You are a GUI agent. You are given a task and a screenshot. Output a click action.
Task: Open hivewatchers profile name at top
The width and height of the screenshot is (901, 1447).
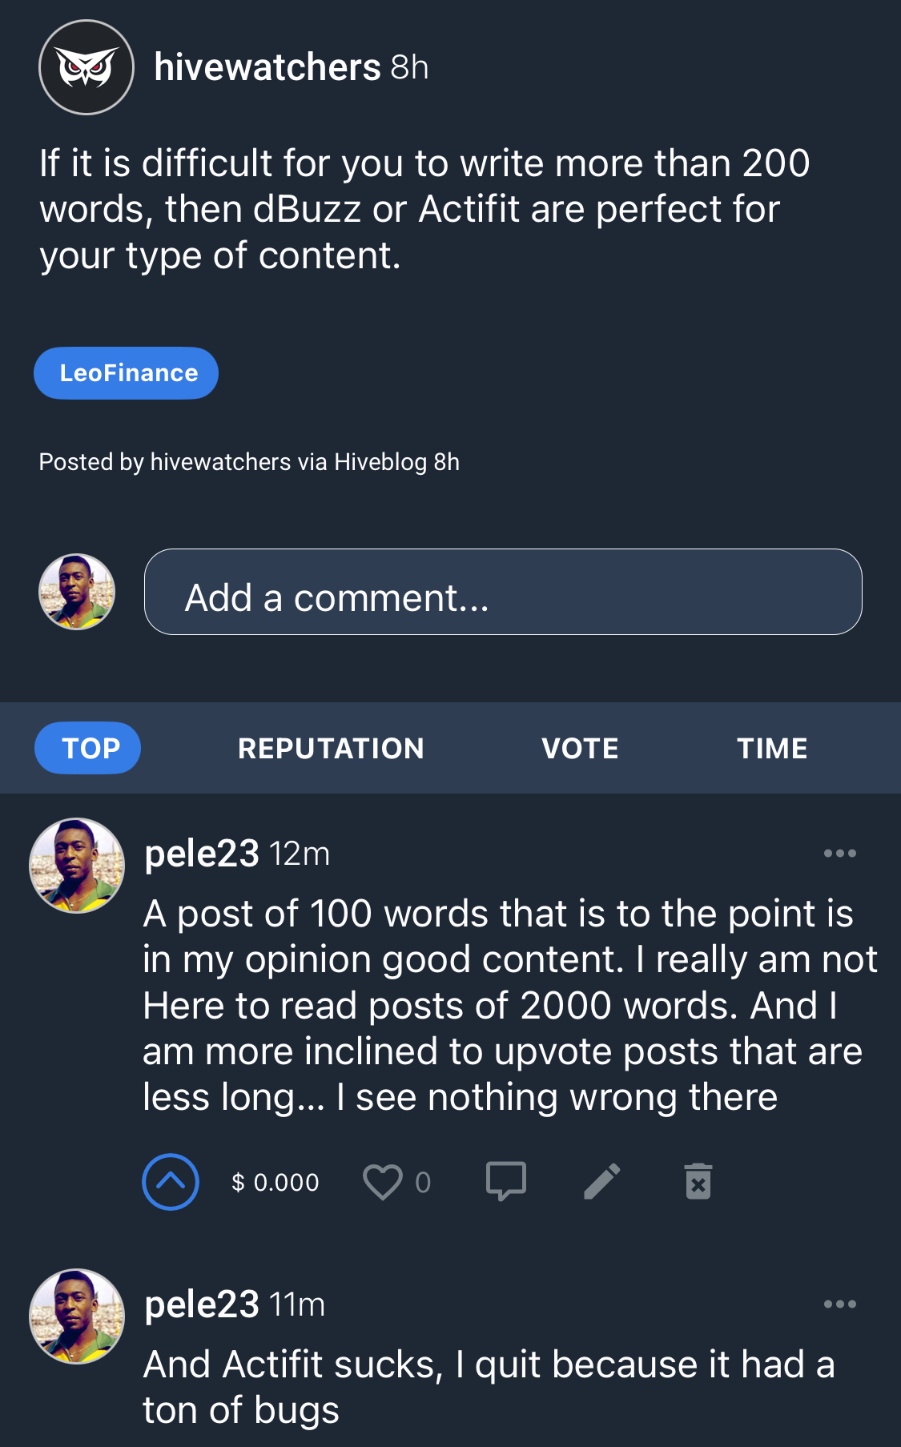click(x=267, y=67)
